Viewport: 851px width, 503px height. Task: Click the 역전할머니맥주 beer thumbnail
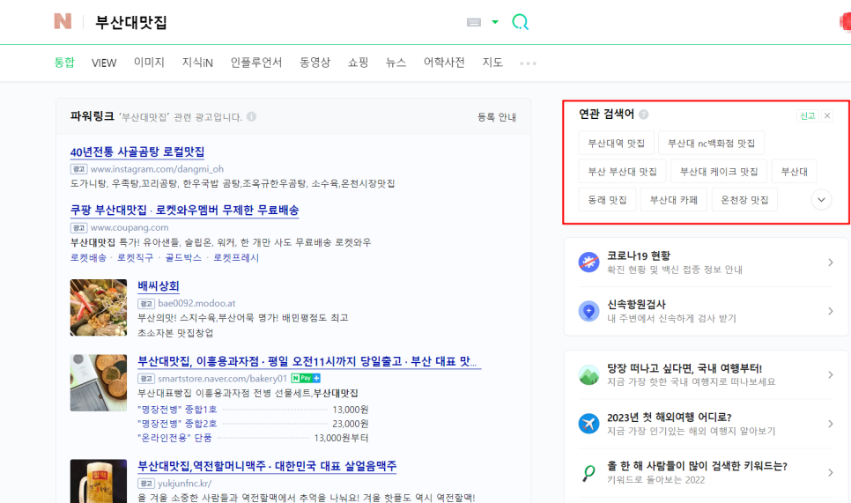point(99,481)
